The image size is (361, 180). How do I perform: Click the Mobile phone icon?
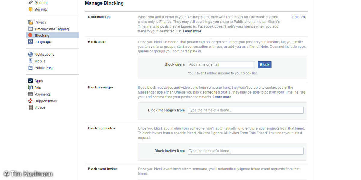click(30, 61)
